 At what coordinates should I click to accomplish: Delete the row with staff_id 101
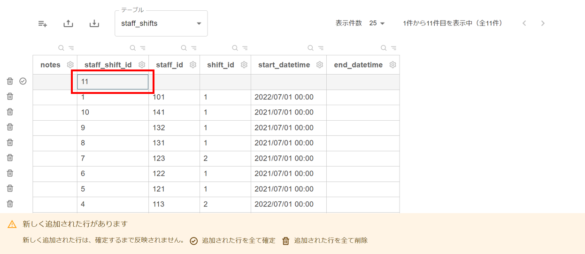click(10, 96)
